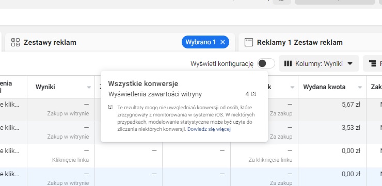
Task: Switch to the 'Zestawy reklam' tab
Action: coord(50,42)
